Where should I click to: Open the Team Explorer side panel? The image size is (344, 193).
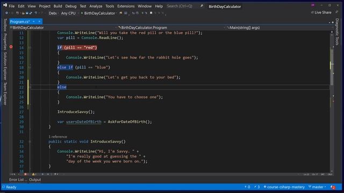(5, 94)
